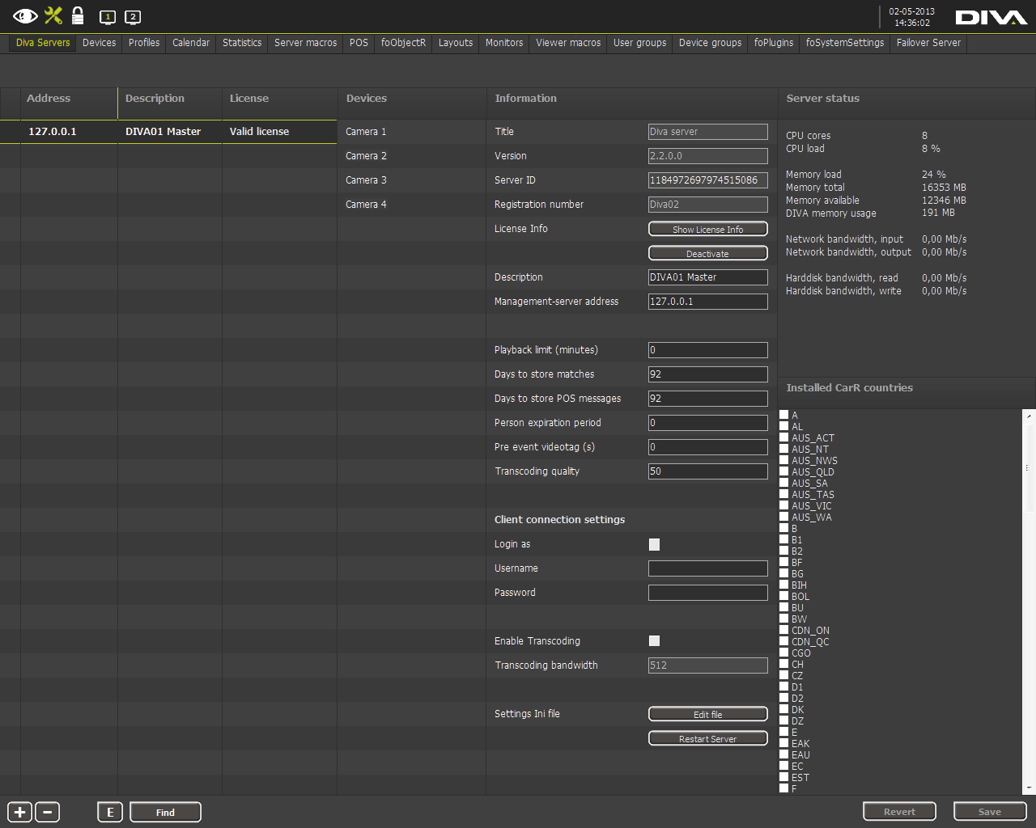
Task: Check the EST country checkbox
Action: 783,777
